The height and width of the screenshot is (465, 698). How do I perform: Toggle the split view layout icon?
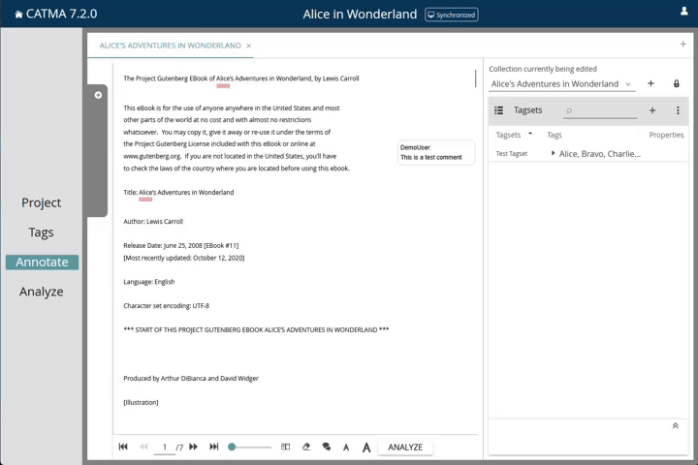point(285,447)
